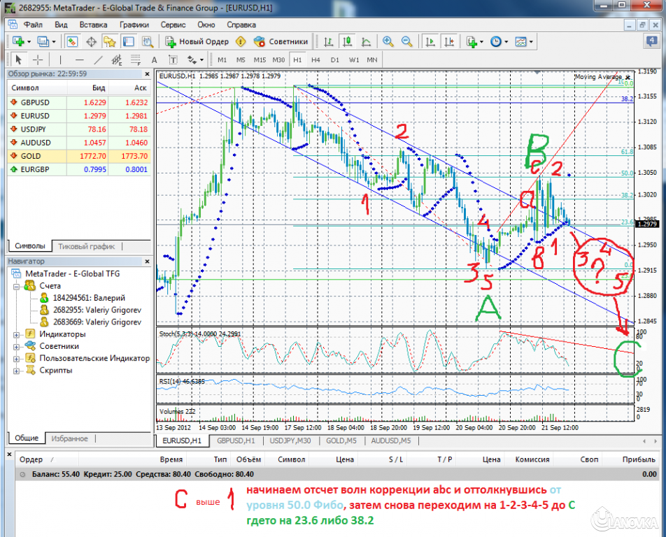Click the Новый Ордер button
The height and width of the screenshot is (537, 666).
[197, 41]
